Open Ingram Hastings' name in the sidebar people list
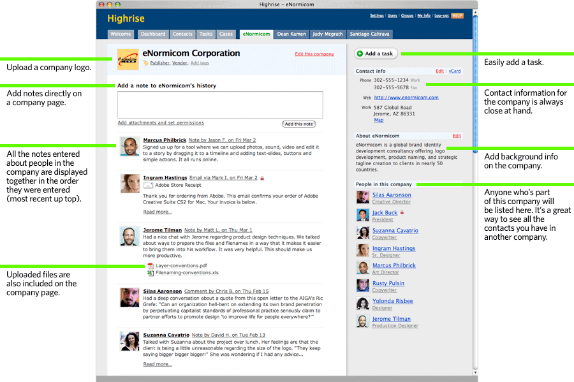The image size is (574, 382). (394, 249)
